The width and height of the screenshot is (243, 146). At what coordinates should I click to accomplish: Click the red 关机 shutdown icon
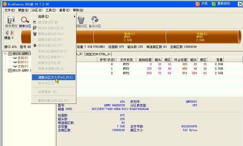coord(197,4)
